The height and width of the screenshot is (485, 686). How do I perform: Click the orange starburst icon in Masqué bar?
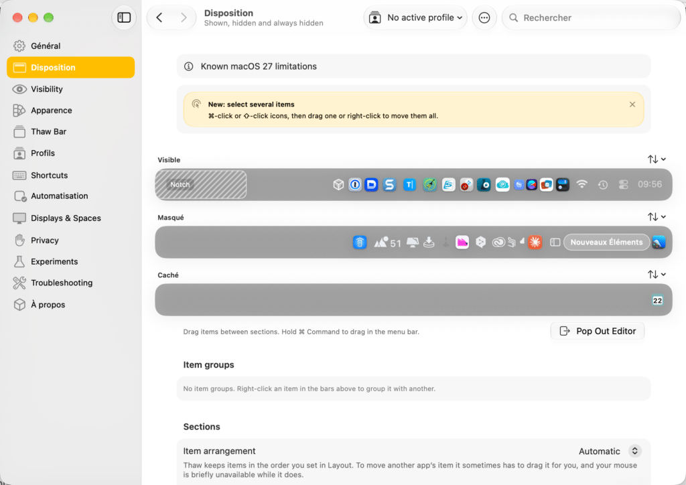tap(535, 242)
